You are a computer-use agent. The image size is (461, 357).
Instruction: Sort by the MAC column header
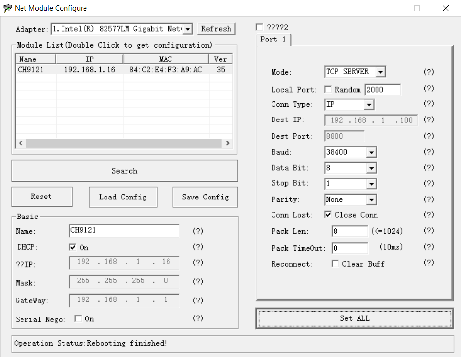click(x=166, y=59)
